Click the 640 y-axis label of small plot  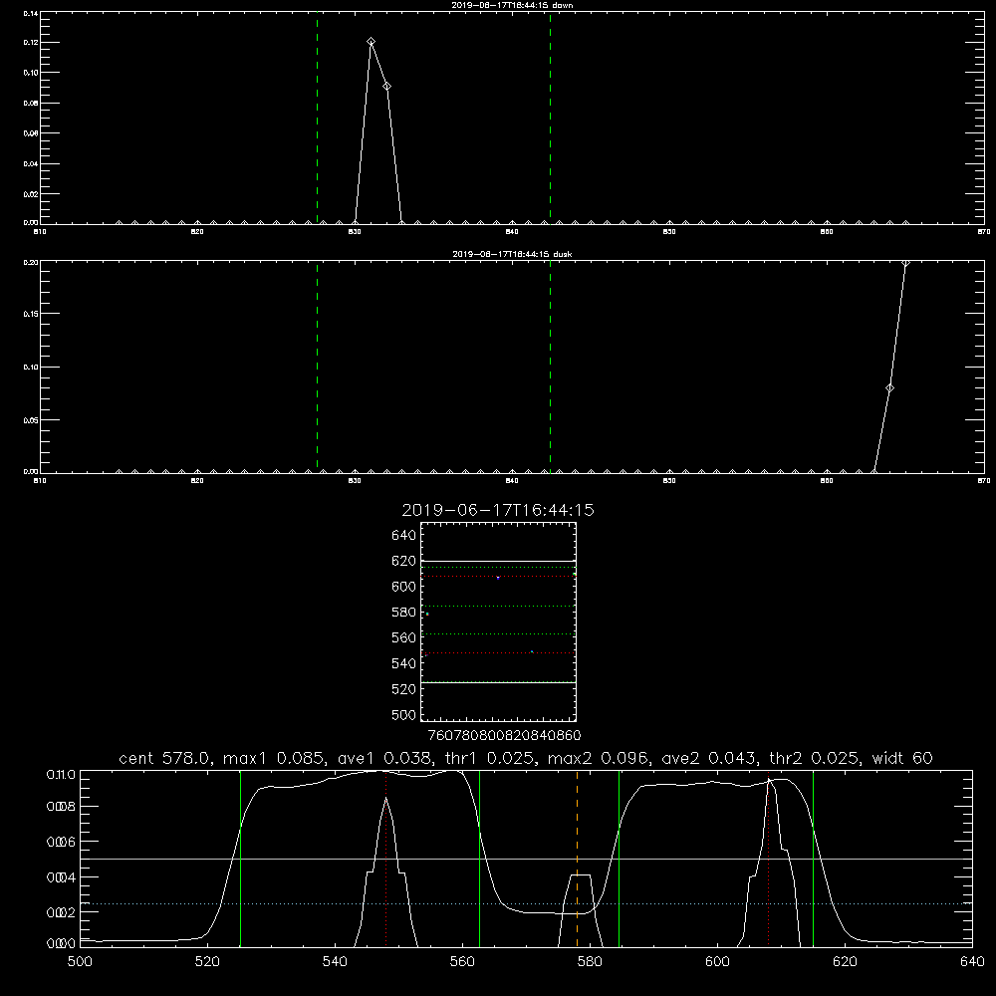click(404, 536)
